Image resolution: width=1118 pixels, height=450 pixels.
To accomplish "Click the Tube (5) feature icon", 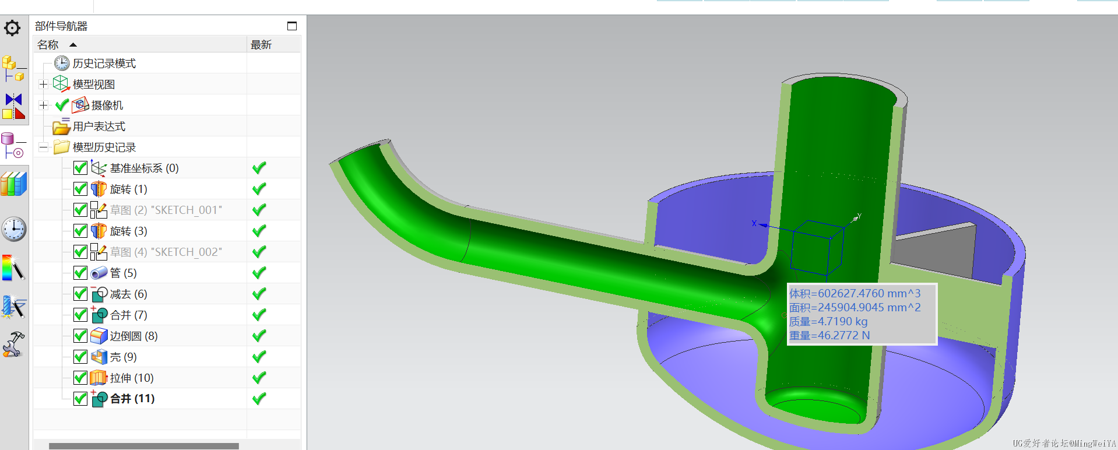I will click(99, 273).
